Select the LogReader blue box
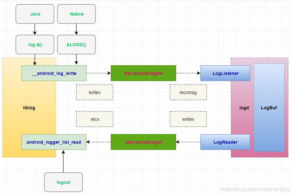 (x=225, y=142)
